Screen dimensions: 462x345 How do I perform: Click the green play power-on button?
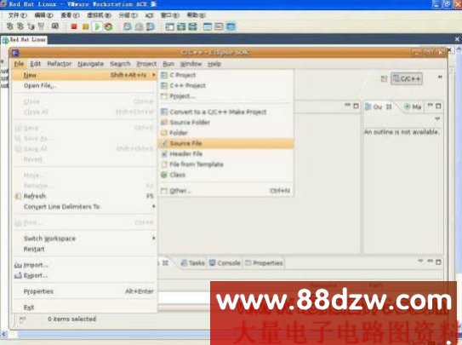(97, 27)
